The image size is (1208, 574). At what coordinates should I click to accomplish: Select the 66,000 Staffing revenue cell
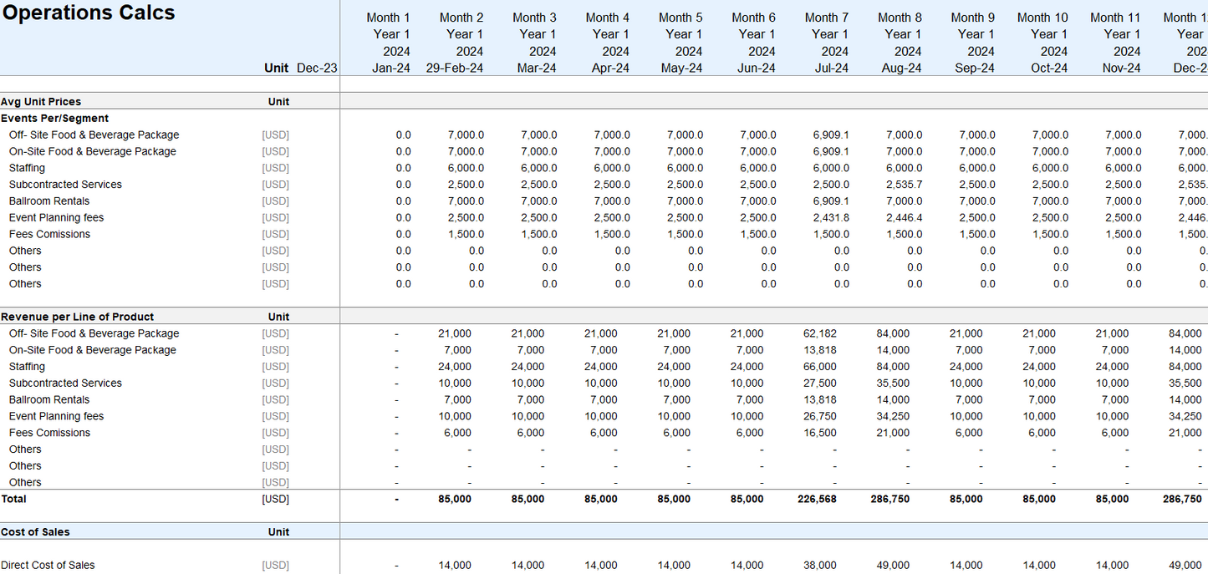click(820, 367)
